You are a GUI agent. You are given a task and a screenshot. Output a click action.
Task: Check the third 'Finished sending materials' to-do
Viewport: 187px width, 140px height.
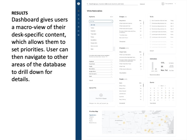150,29
